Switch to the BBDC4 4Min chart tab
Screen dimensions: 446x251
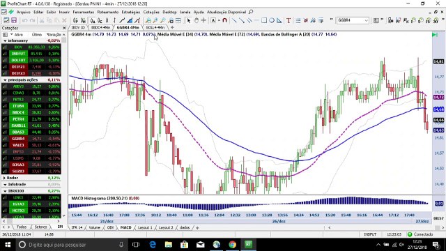[x=100, y=28]
